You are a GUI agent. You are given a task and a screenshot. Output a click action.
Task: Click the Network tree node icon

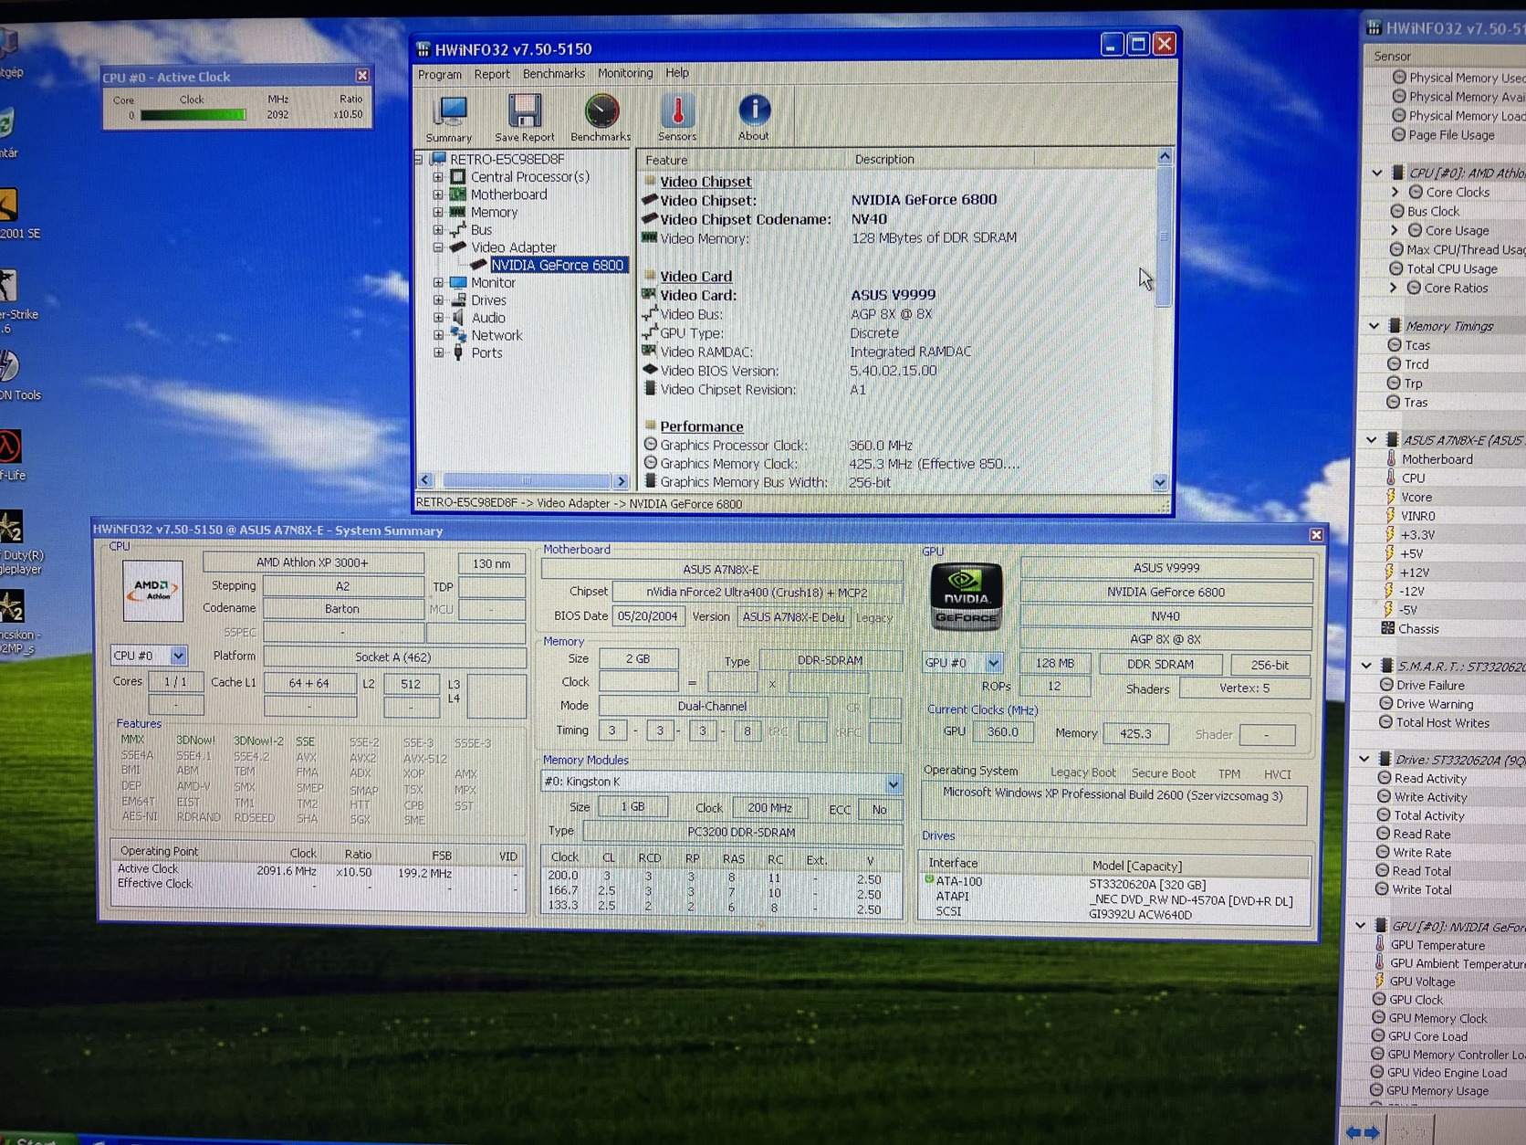pyautogui.click(x=458, y=335)
